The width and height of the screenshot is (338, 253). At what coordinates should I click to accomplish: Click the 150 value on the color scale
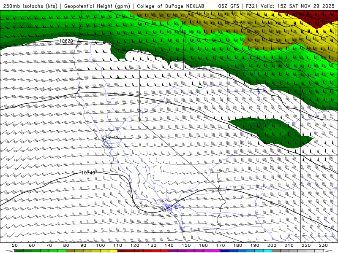coord(186,245)
